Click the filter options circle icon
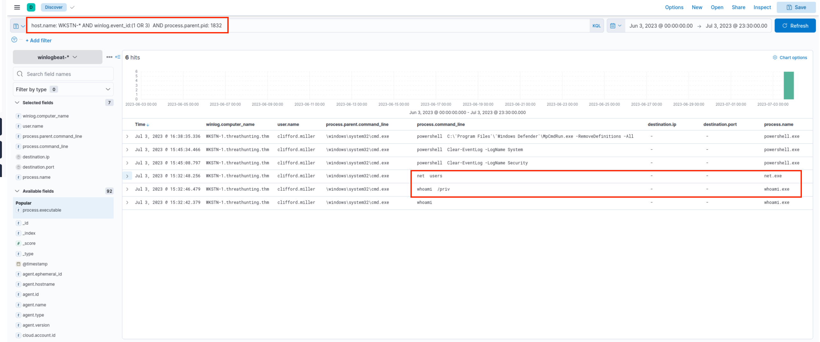Viewport: 820px width, 342px height. click(x=14, y=40)
